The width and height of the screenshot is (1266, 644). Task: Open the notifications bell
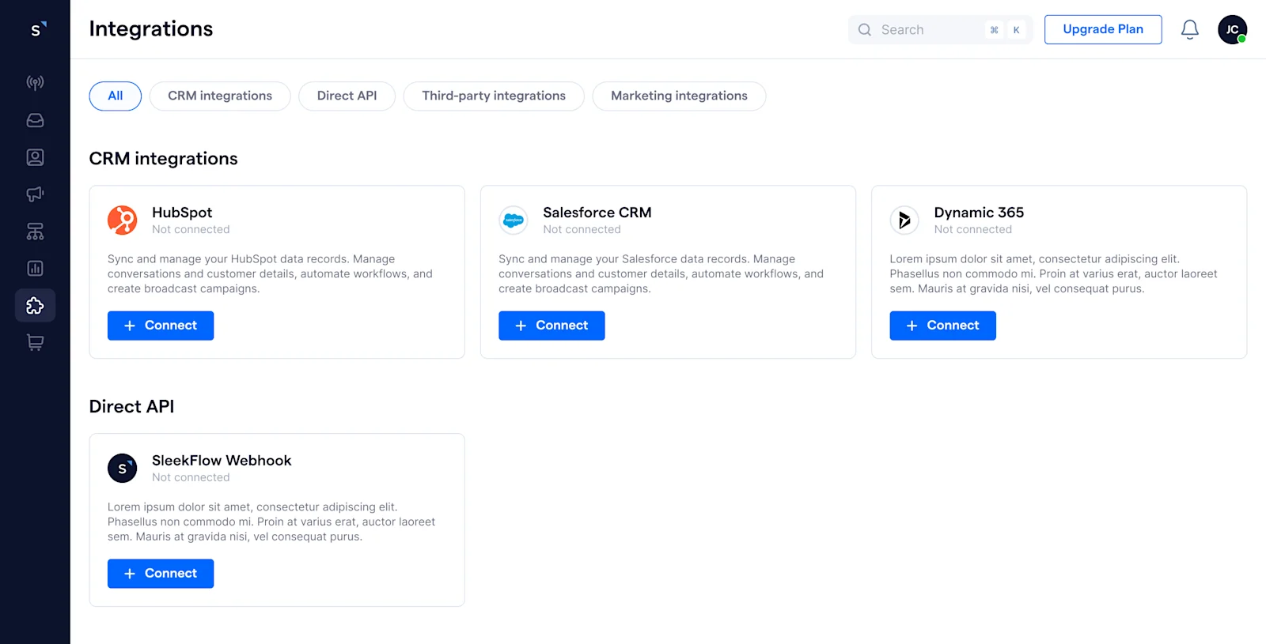click(x=1189, y=30)
